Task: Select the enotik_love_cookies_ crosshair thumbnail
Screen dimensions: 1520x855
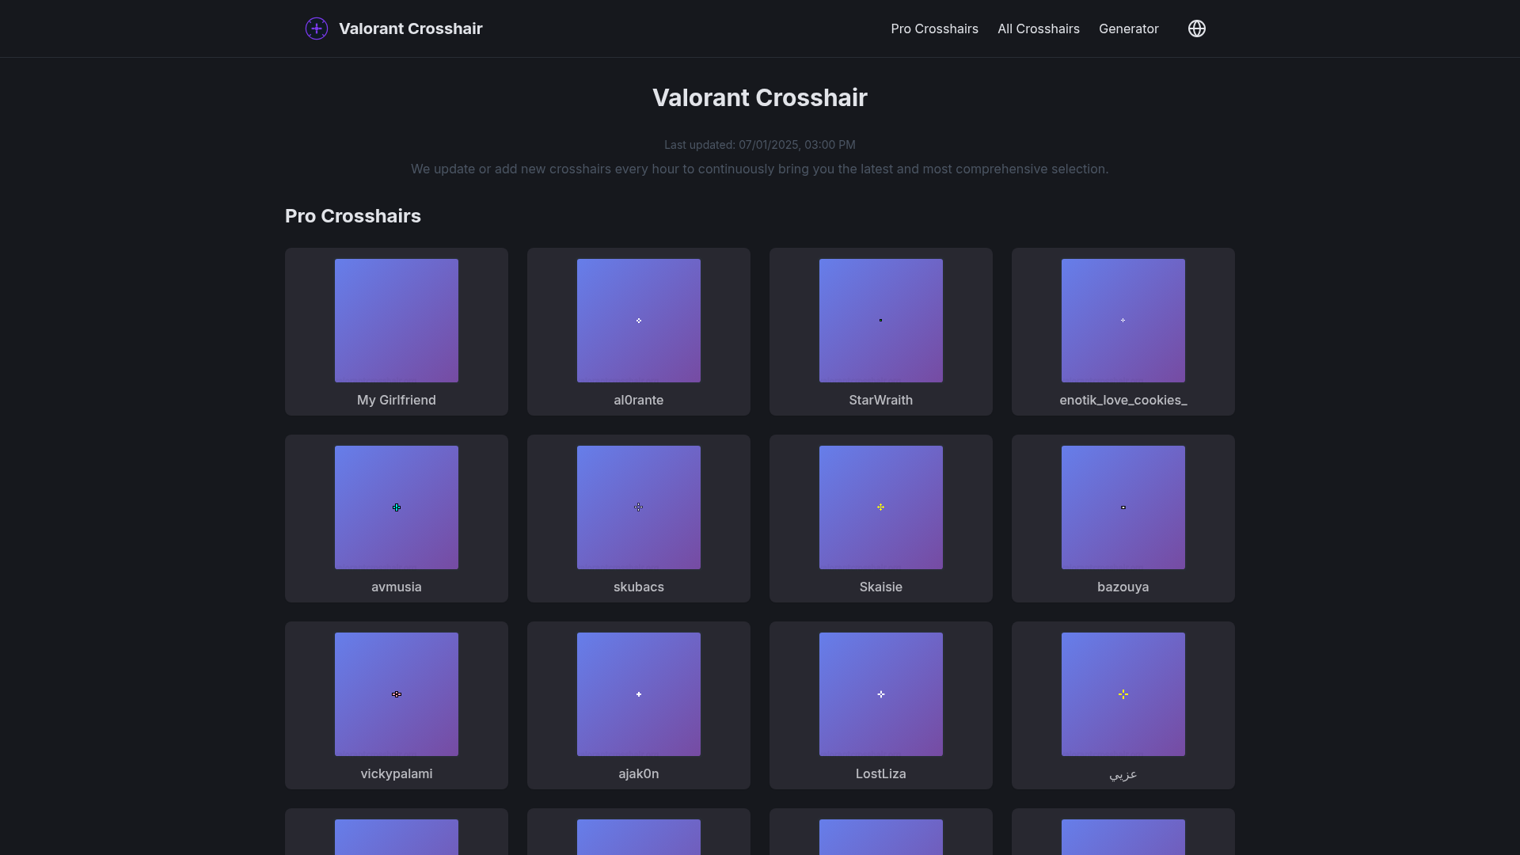Action: point(1123,321)
